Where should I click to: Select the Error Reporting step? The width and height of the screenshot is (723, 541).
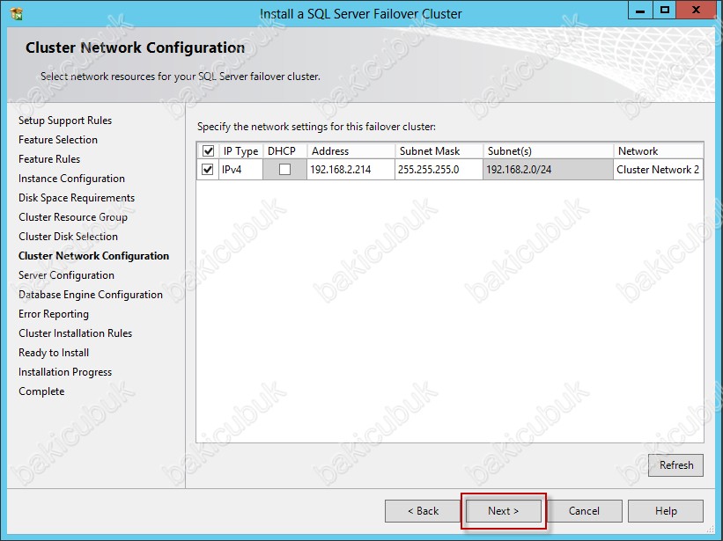54,314
